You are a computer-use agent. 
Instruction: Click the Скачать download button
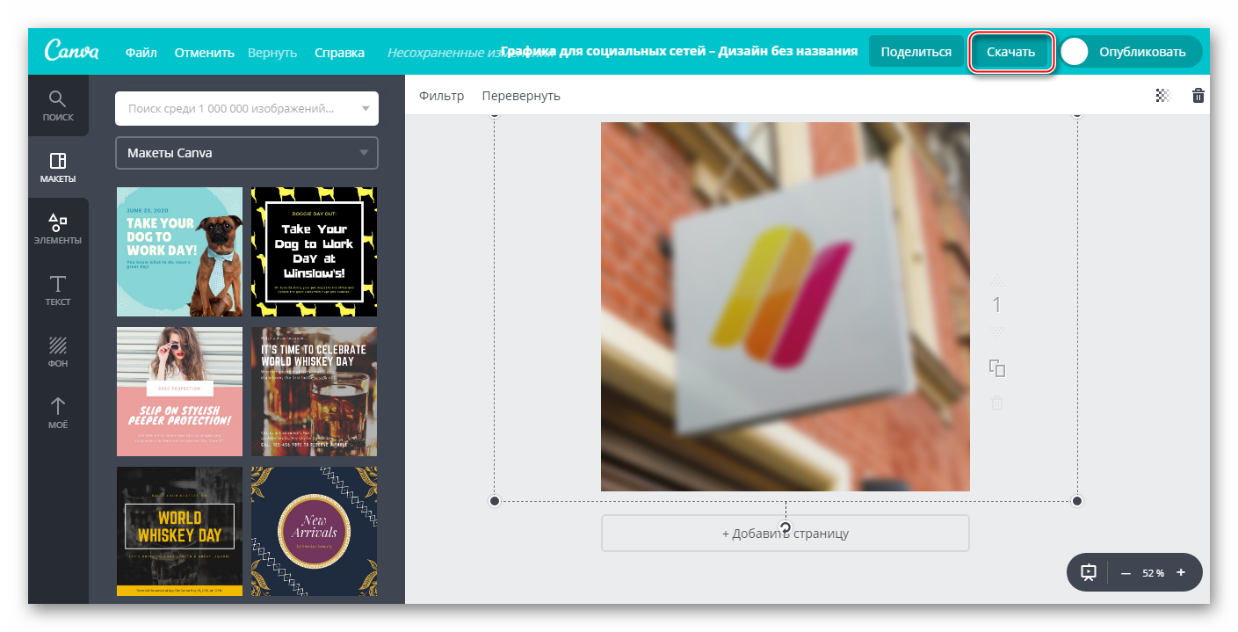coord(1010,52)
